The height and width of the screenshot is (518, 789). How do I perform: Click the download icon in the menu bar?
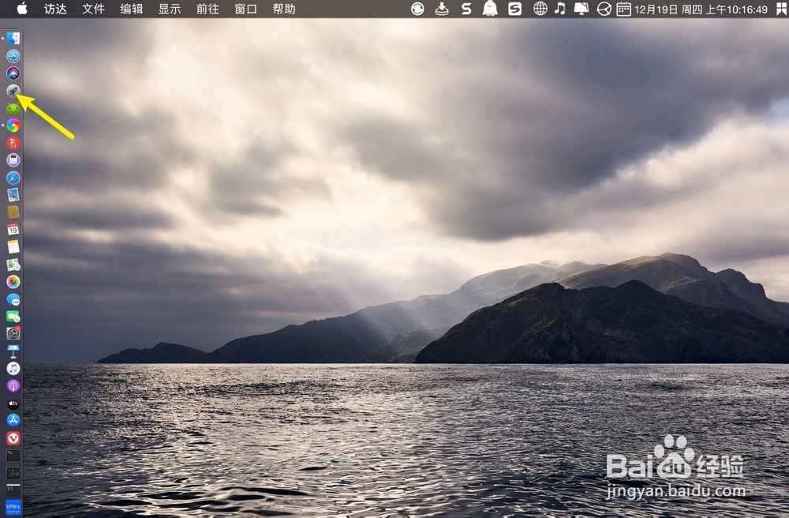click(442, 10)
